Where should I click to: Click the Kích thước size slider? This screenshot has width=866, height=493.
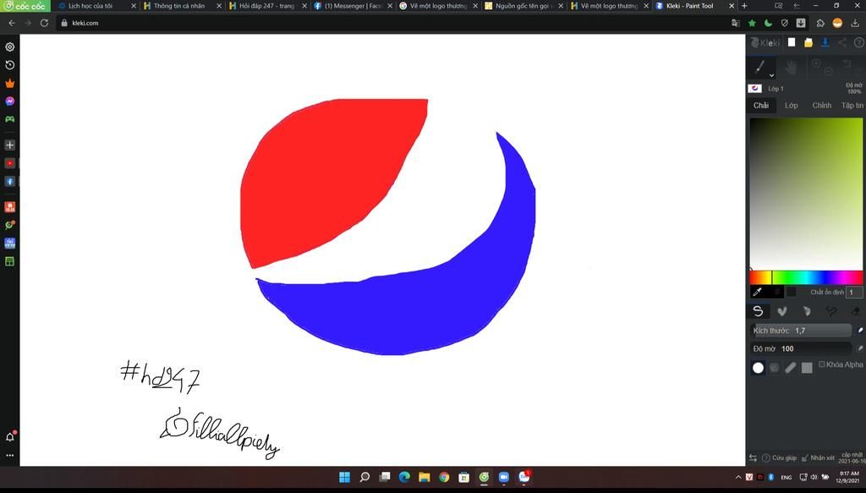(x=801, y=330)
